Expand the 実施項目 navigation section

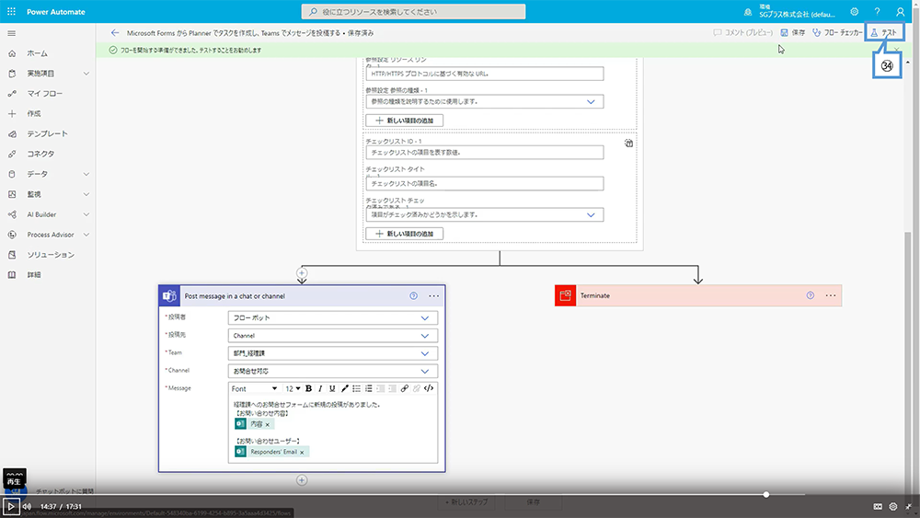(86, 74)
